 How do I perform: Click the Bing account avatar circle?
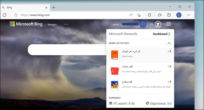click(143, 24)
